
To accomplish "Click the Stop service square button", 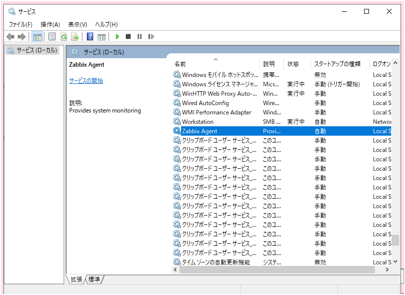I will (x=128, y=37).
